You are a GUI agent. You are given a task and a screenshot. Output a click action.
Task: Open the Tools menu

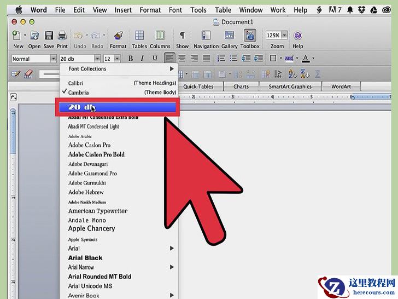pos(198,10)
